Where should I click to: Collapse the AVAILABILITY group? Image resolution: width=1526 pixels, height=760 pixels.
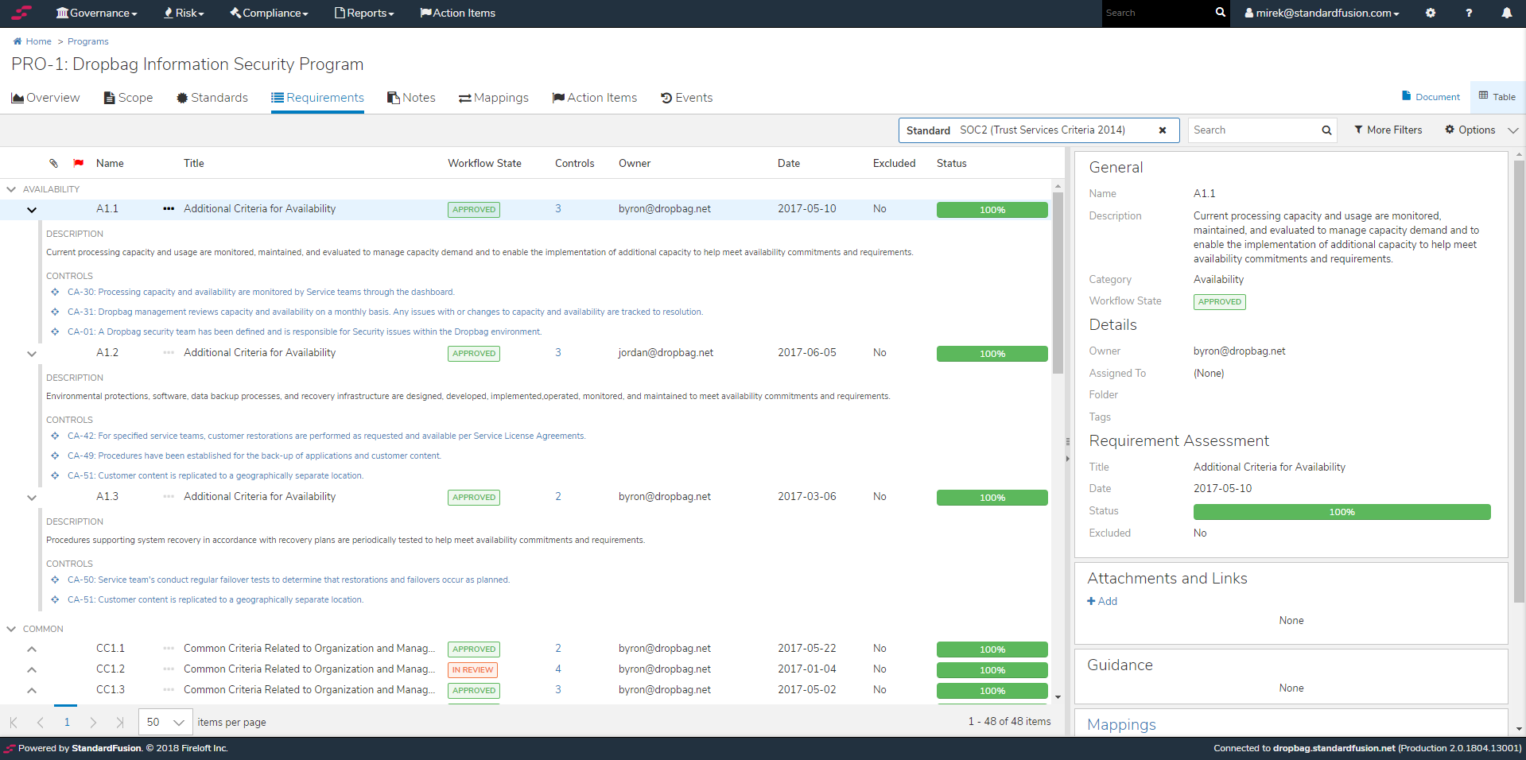[x=11, y=189]
